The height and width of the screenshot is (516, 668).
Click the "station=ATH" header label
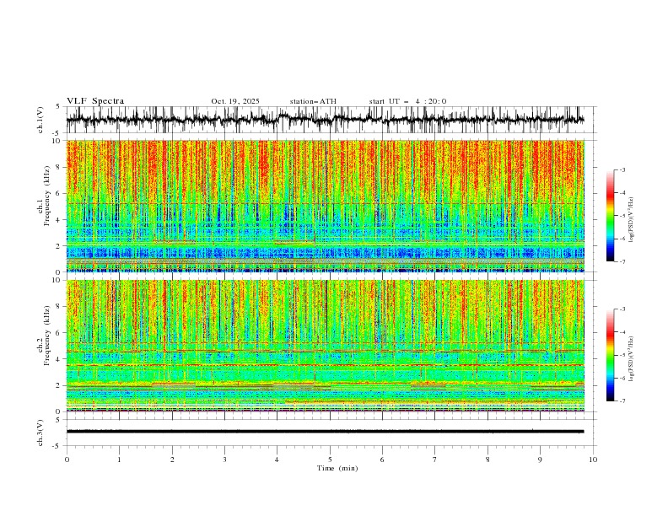pos(313,101)
